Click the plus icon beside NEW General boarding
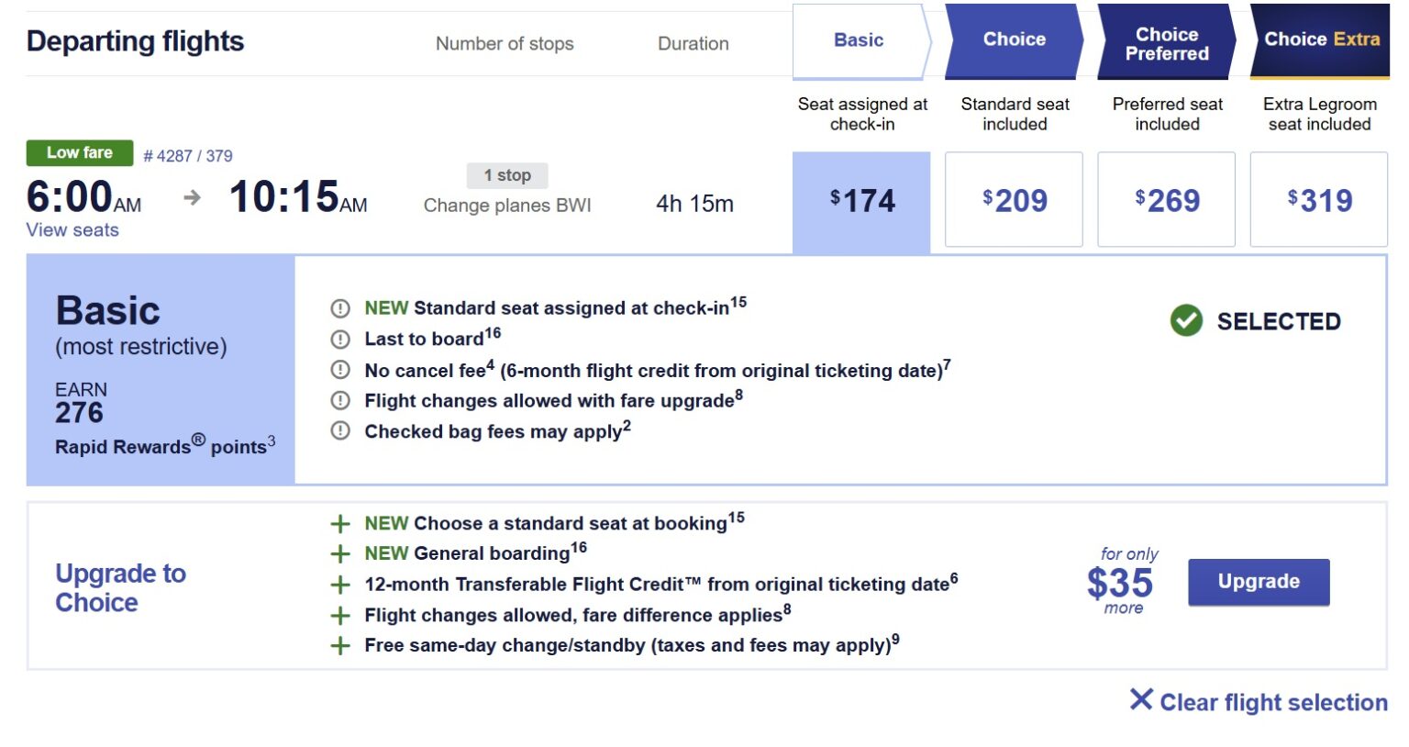Image resolution: width=1409 pixels, height=747 pixels. click(x=340, y=553)
